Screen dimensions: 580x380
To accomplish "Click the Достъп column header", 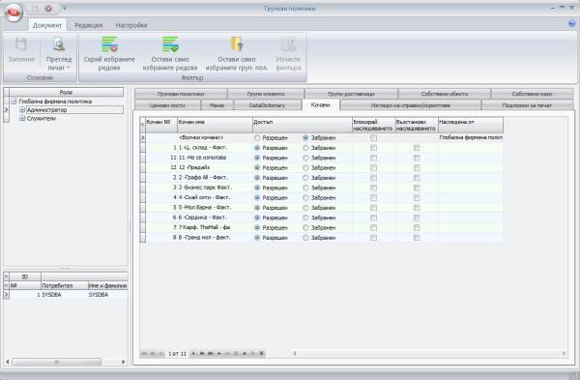I will coord(303,125).
